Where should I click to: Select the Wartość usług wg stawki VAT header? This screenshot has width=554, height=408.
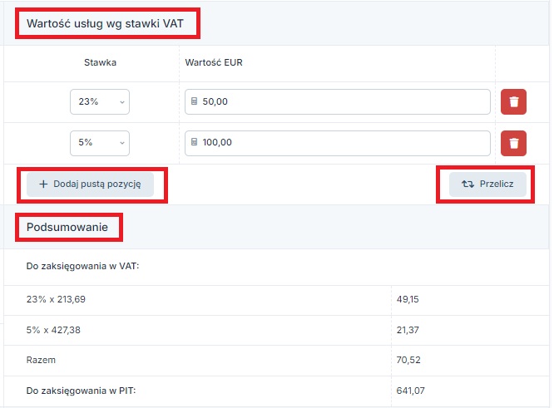point(105,23)
